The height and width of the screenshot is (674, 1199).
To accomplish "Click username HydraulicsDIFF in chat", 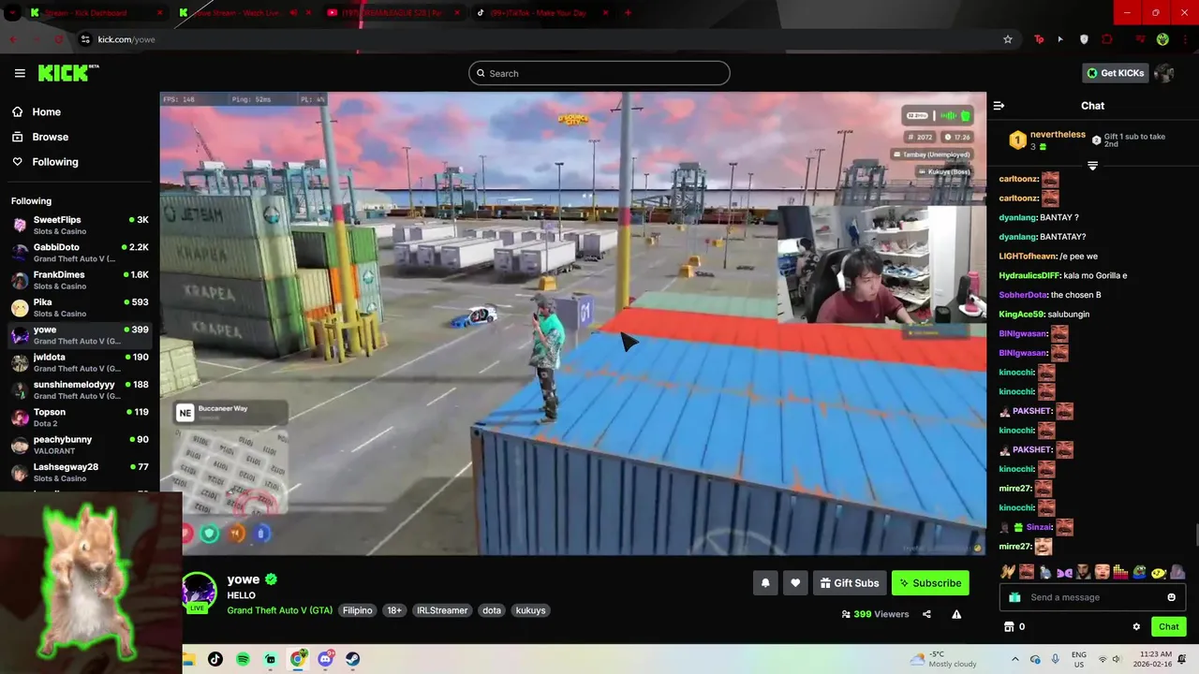I will [1029, 275].
